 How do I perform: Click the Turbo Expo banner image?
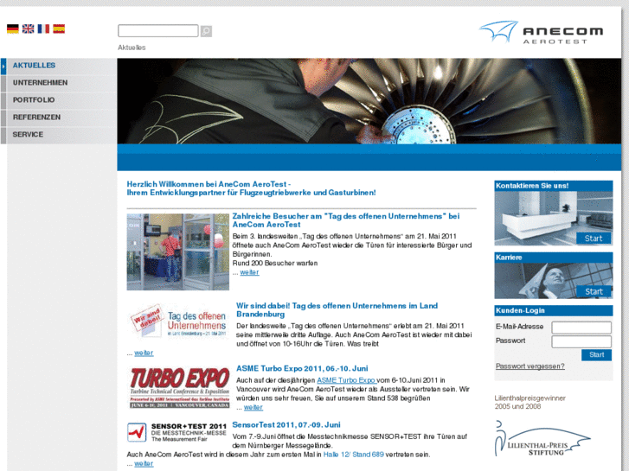(x=180, y=388)
